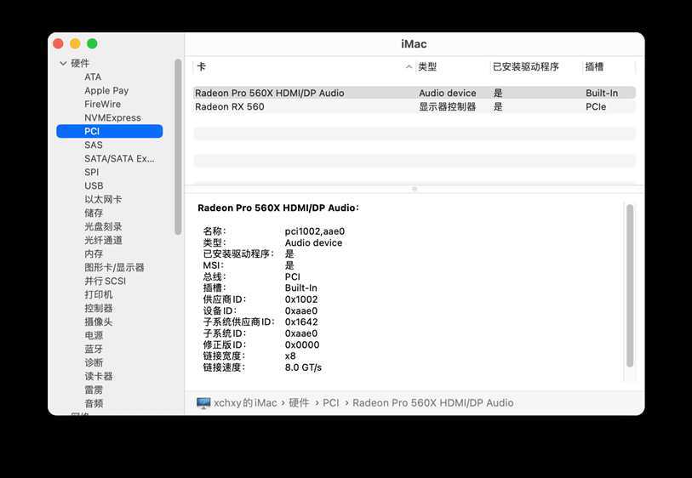Click the 子系统供应商ID: label
This screenshot has height=478, width=692.
tap(239, 322)
